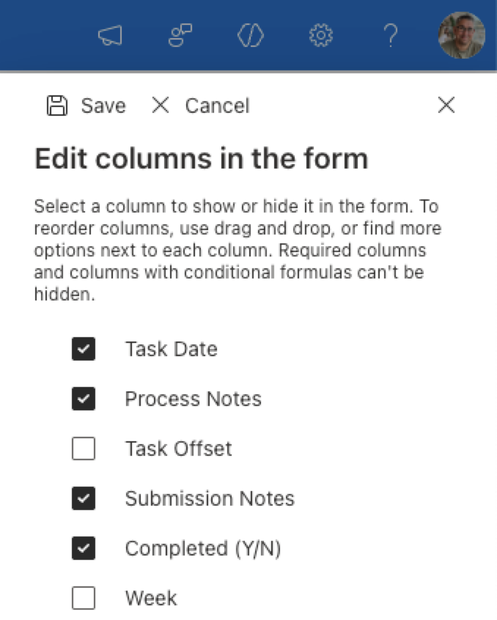Select the Process Notes column name
The height and width of the screenshot is (620, 497).
[193, 399]
